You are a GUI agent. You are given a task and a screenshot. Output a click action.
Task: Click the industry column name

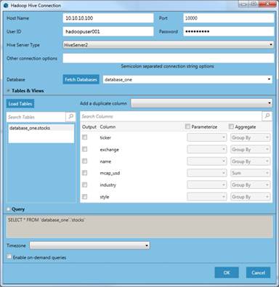tap(108, 185)
